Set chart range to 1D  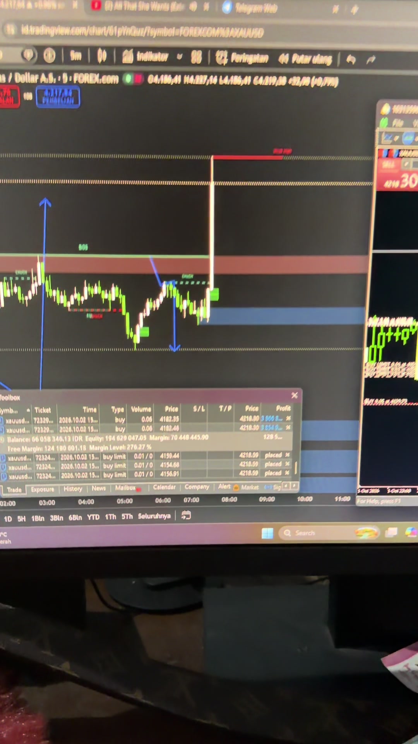click(8, 519)
